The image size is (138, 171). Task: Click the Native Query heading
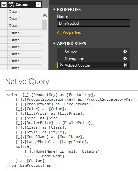pos(27,81)
